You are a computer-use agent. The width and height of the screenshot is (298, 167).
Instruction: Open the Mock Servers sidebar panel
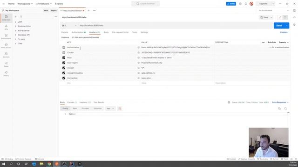(6, 46)
